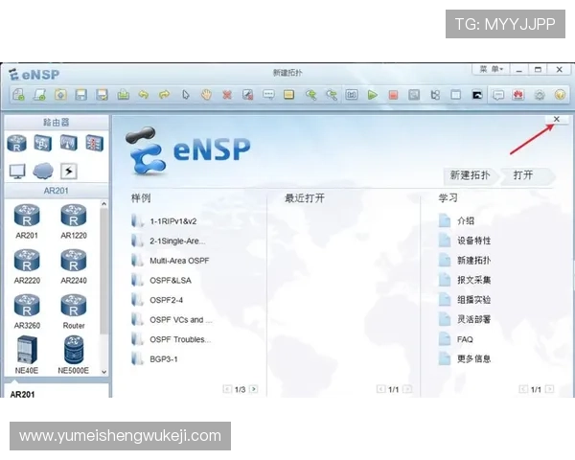Click the zoom in magnifier icon

coord(310,95)
